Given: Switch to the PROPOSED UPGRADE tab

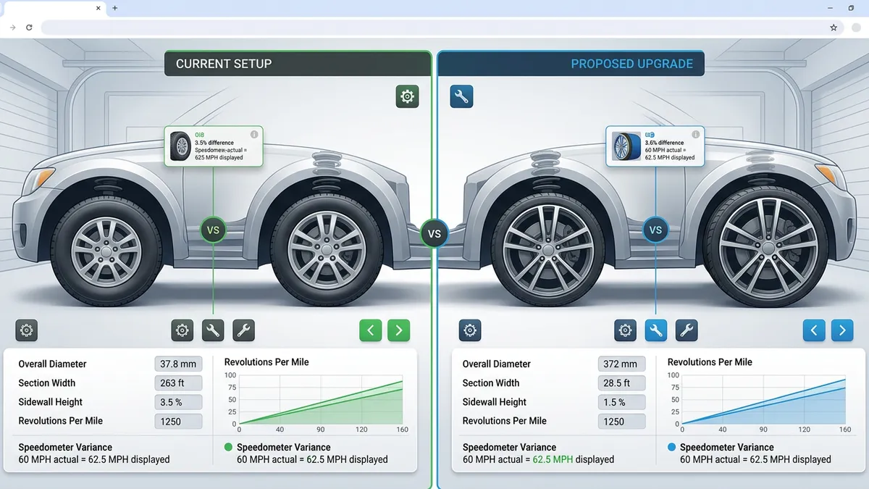Looking at the screenshot, I should [x=571, y=64].
